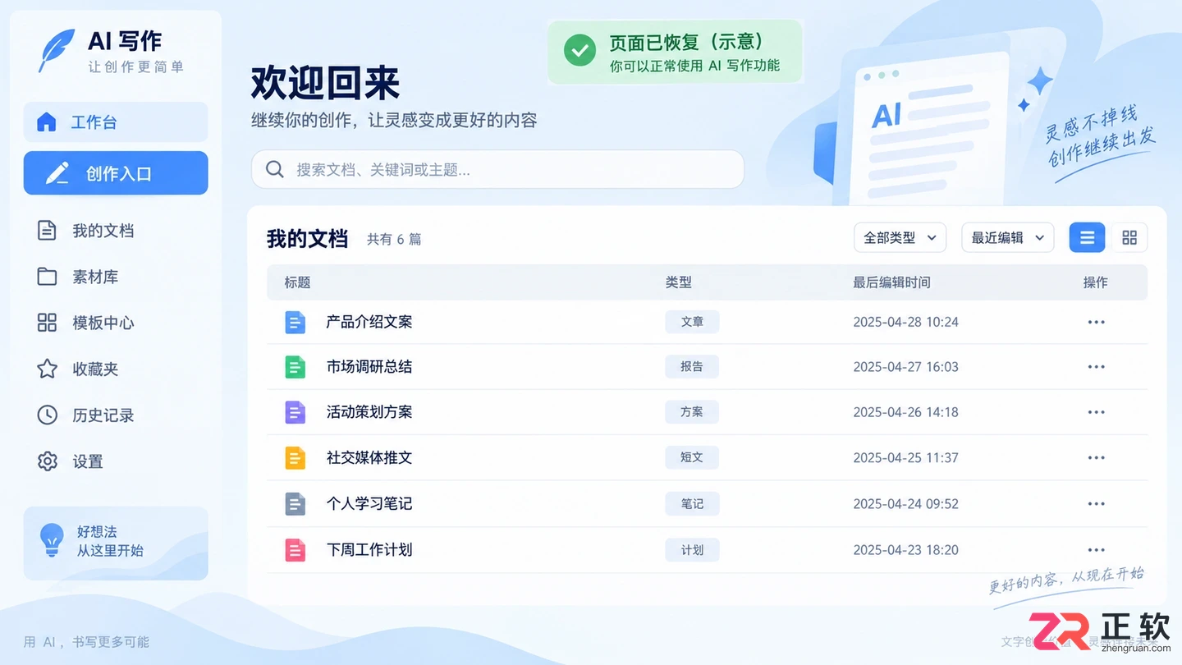Open more actions for 市场调研总结

point(1096,367)
